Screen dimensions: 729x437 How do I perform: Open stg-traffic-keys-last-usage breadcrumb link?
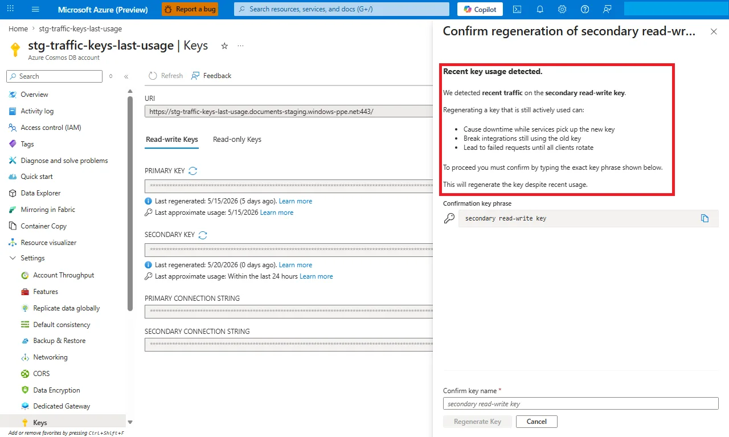point(80,28)
